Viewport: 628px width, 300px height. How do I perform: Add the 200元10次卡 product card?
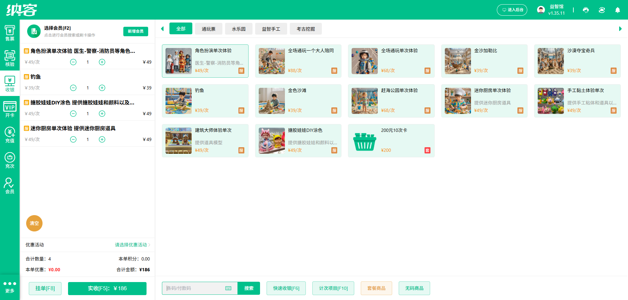(x=391, y=141)
